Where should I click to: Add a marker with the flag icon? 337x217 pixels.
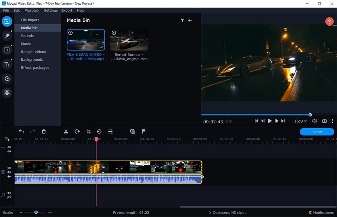pos(143,131)
